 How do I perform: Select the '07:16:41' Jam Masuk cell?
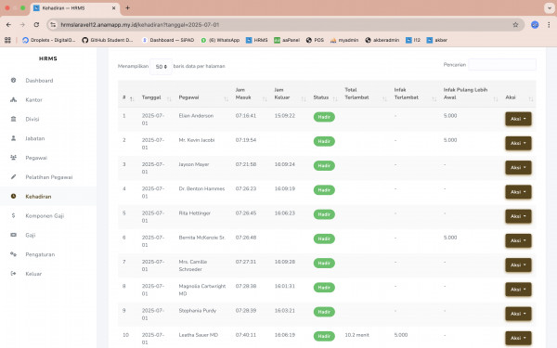pyautogui.click(x=246, y=116)
